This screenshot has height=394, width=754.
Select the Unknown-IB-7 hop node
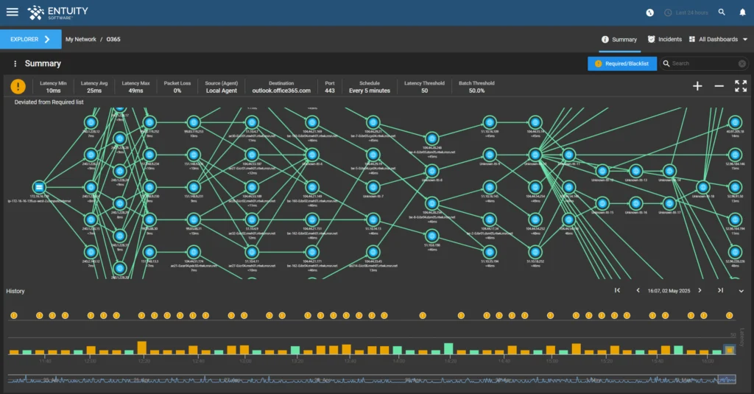pos(373,187)
